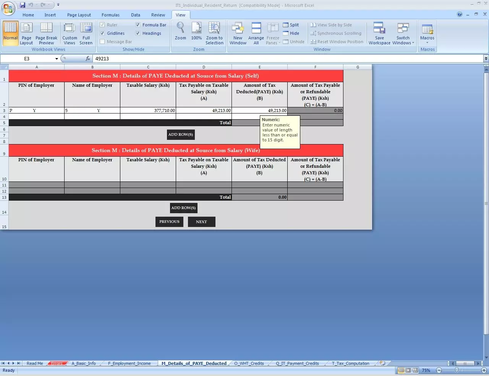The image size is (489, 376).
Task: Toggle the Formula Bar checkbox
Action: pos(138,25)
